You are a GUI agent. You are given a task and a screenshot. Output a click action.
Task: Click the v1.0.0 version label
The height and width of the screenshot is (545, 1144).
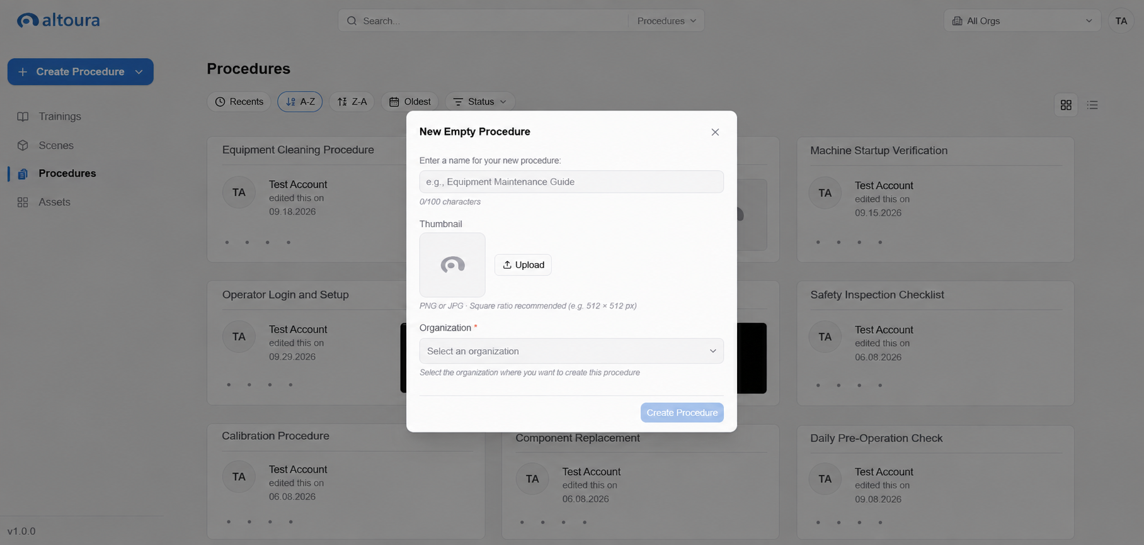point(21,531)
